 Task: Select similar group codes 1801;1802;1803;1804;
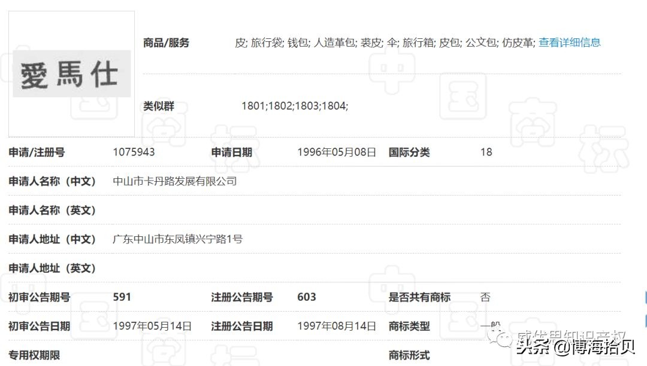pos(295,106)
